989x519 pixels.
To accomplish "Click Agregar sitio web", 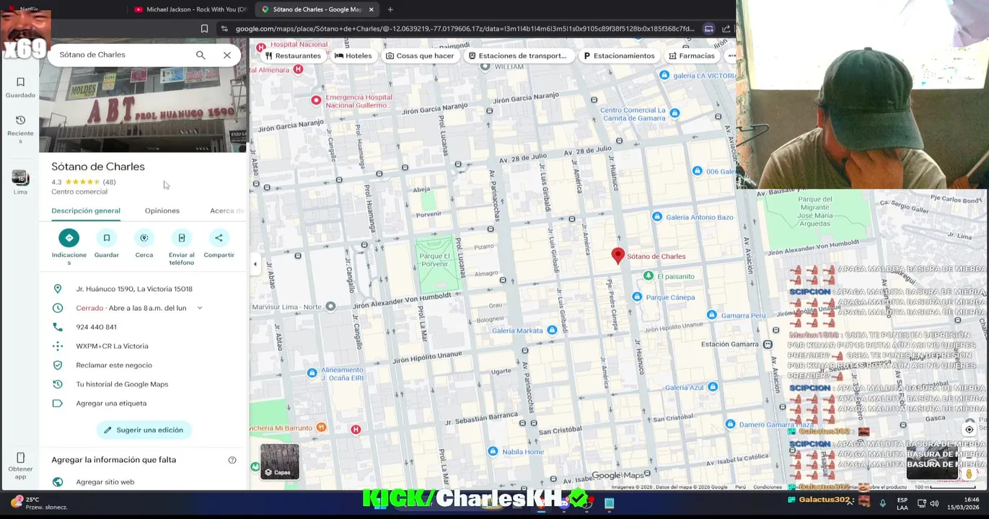I will 105,482.
